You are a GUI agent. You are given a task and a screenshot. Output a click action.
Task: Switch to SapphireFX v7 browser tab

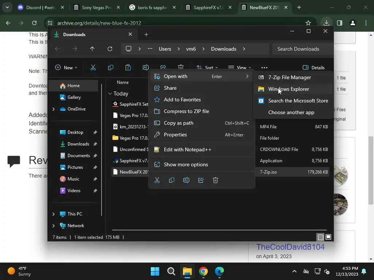(x=209, y=7)
